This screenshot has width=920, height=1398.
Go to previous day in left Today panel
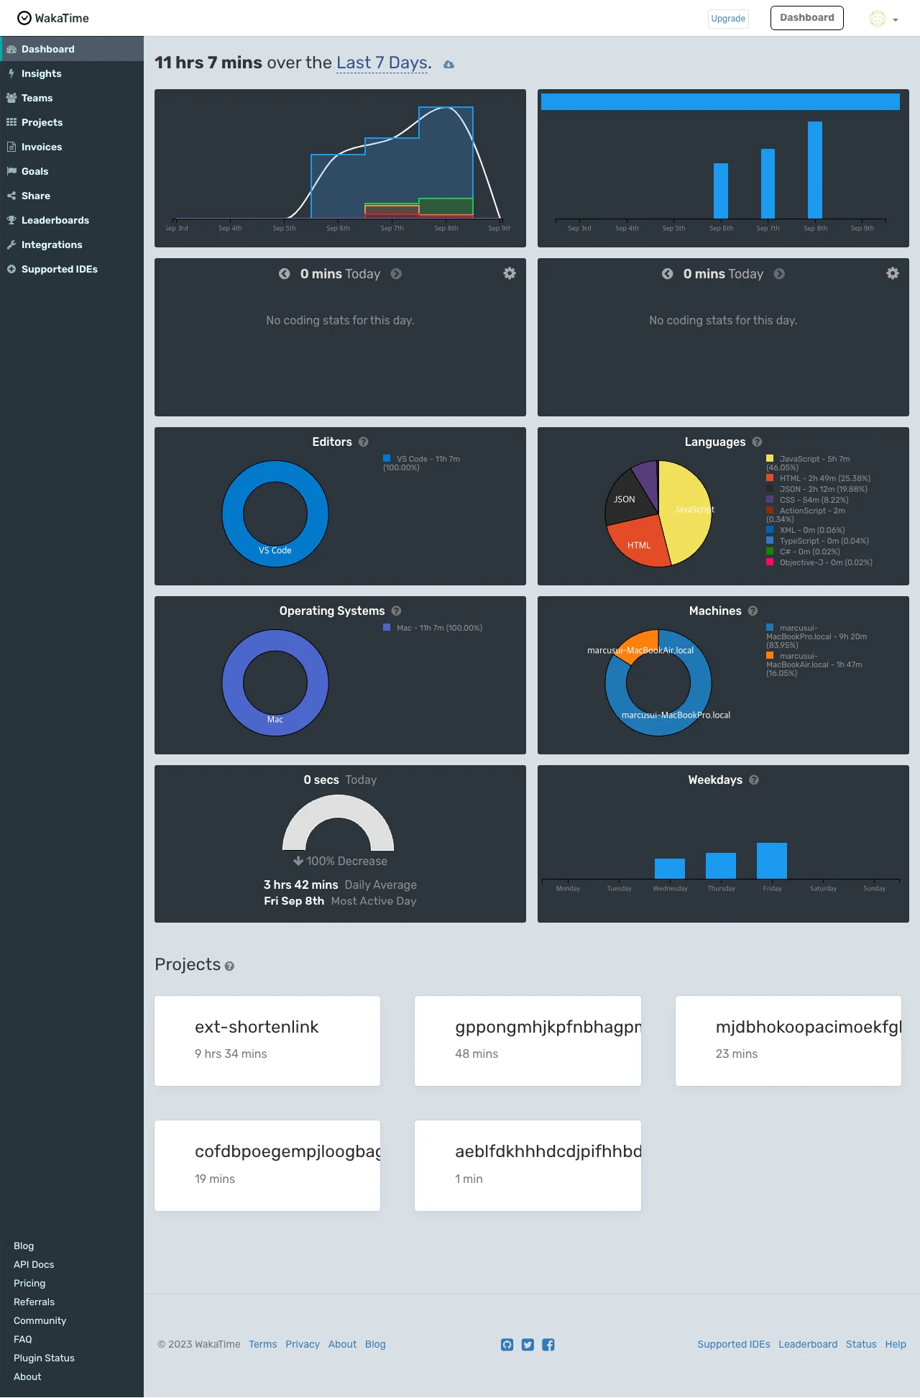tap(285, 274)
